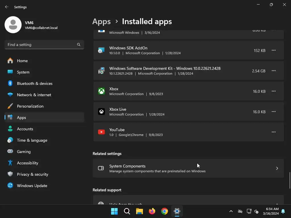
Task: Open taskbar Search
Action: (127, 211)
